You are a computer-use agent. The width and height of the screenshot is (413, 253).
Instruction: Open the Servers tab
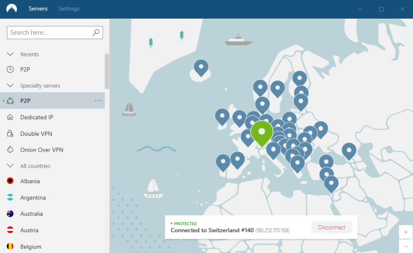point(38,9)
